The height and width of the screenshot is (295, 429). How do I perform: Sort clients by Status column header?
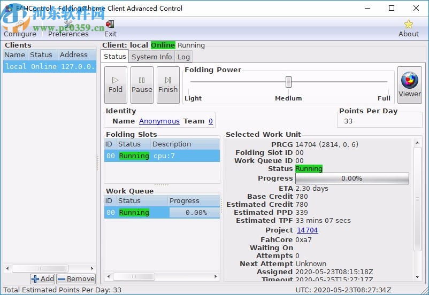click(x=43, y=55)
